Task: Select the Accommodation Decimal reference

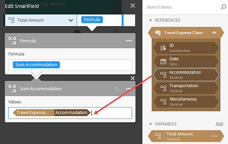Action: [186, 75]
